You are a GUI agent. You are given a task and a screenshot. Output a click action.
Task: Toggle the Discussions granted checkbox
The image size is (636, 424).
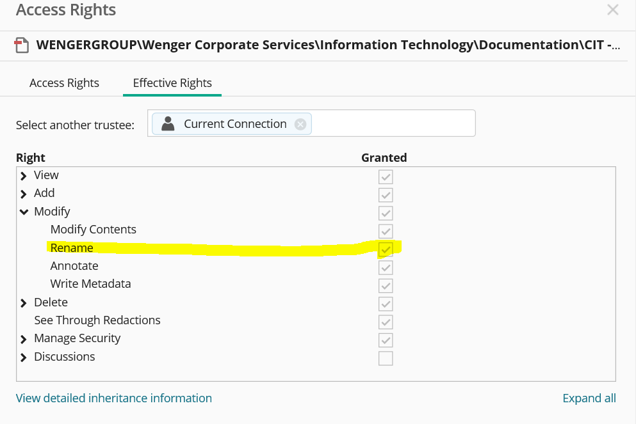click(x=386, y=358)
